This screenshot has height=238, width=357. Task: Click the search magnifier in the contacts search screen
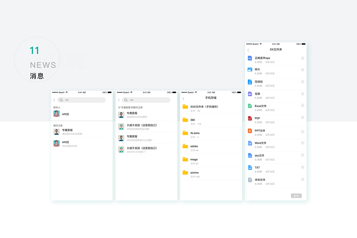pyautogui.click(x=61, y=100)
